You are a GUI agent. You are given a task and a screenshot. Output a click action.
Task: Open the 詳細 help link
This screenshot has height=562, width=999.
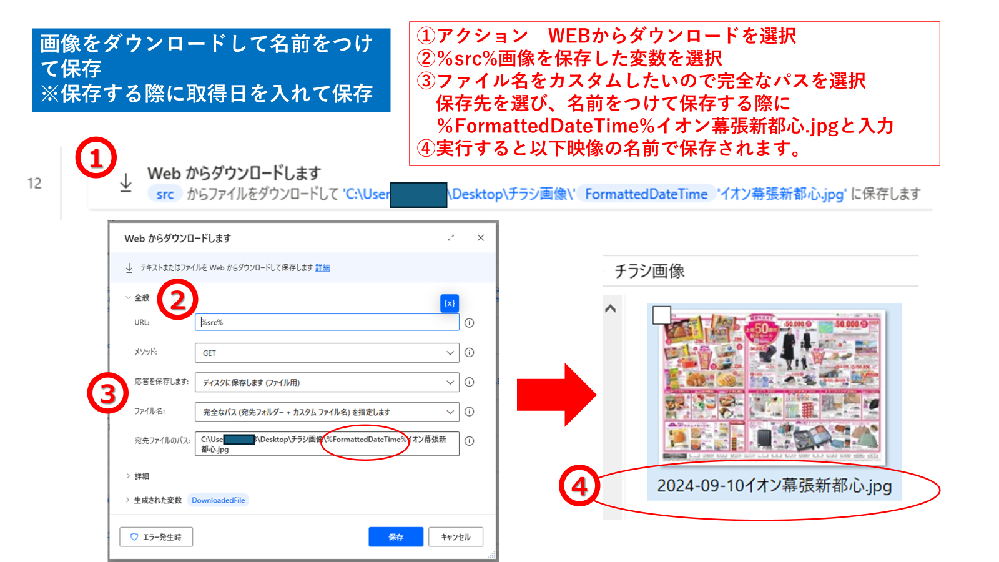click(x=322, y=268)
